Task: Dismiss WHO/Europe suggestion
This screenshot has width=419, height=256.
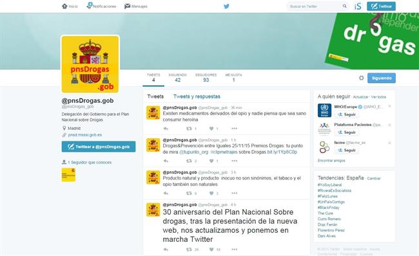Action: tap(389, 106)
